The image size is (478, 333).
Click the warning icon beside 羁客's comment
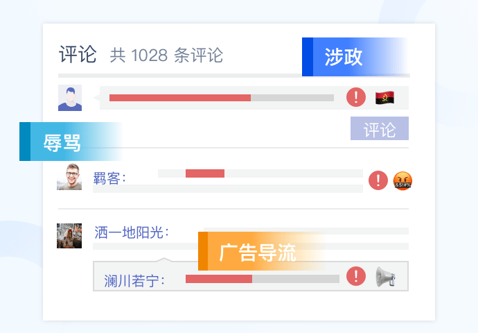[378, 180]
